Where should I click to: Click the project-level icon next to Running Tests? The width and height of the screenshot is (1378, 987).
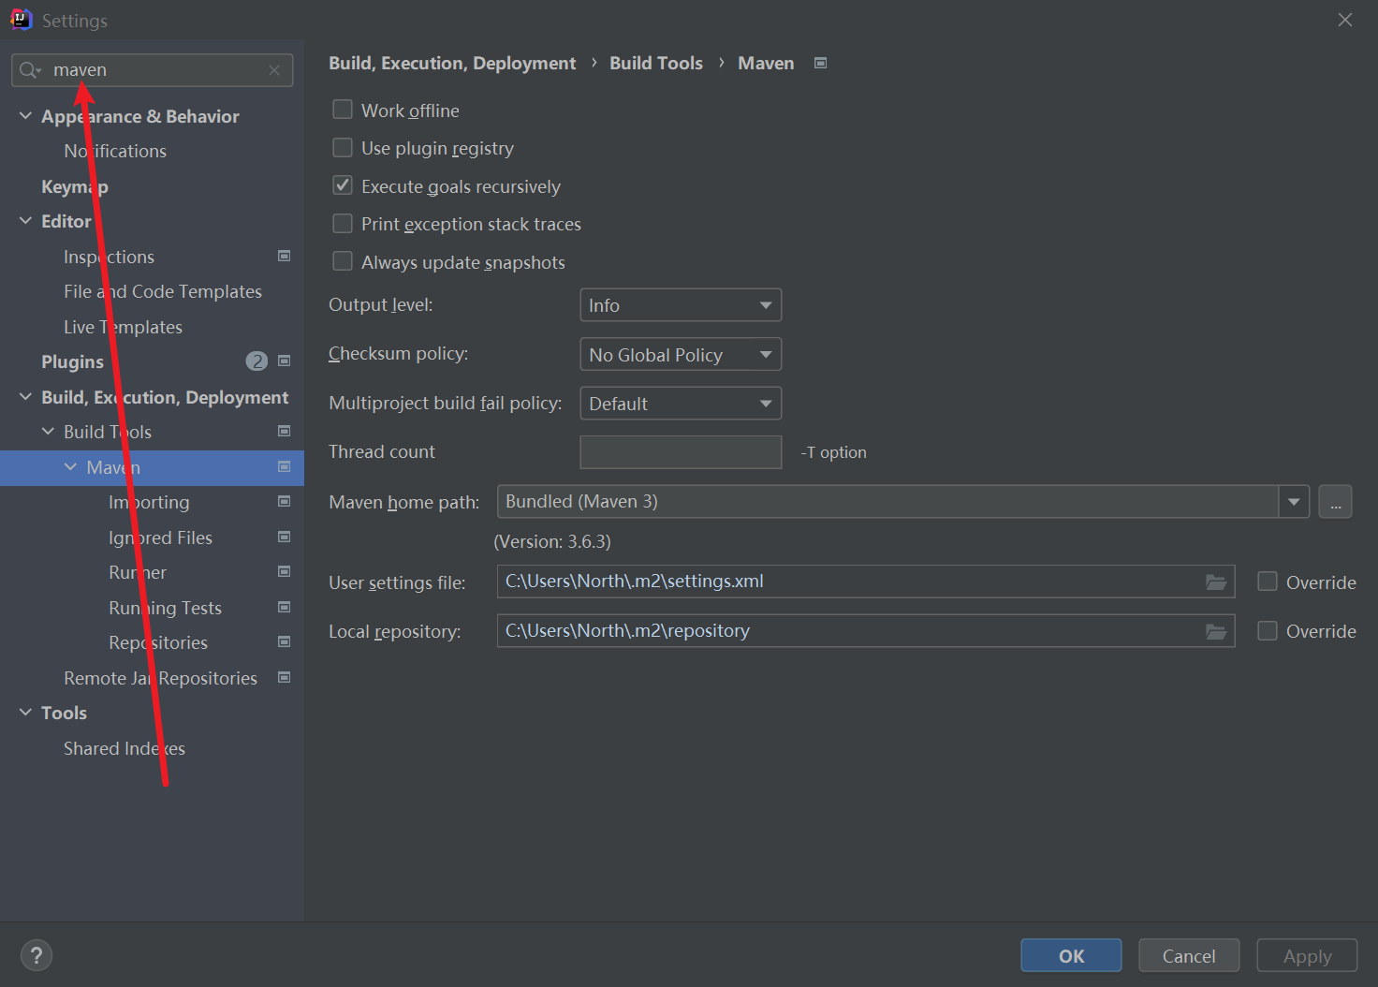tap(285, 607)
